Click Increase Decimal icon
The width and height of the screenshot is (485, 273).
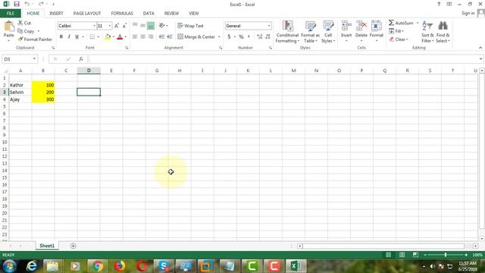[x=259, y=37]
